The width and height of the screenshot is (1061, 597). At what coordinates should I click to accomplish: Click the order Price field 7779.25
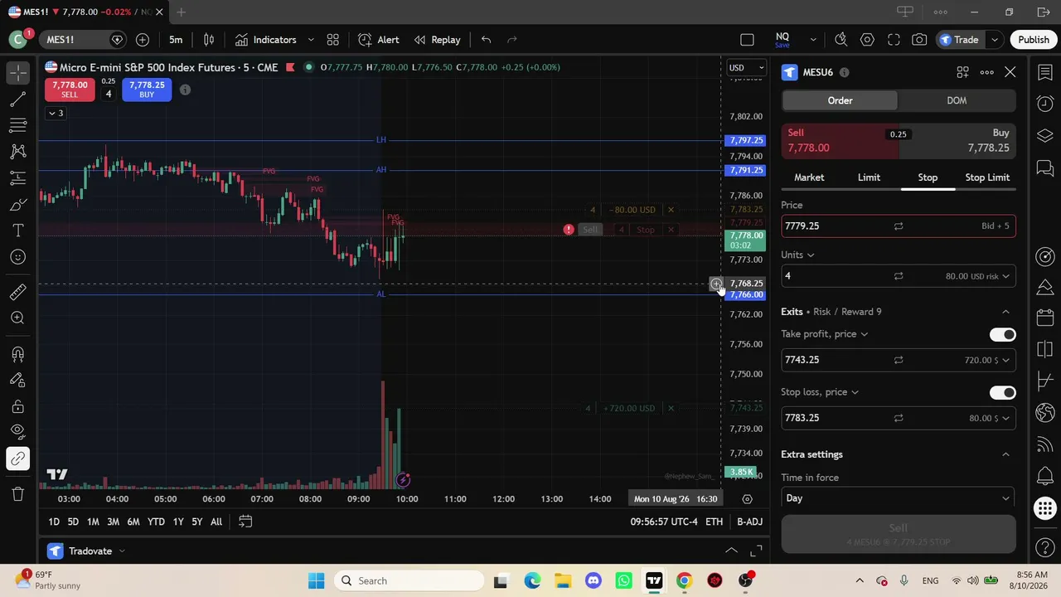pyautogui.click(x=899, y=226)
